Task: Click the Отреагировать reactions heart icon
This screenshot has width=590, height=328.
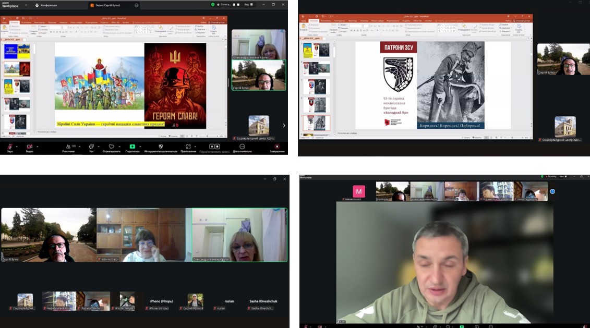Action: click(111, 147)
